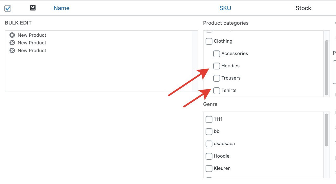336x184 pixels.
Task: Click the bulk edit products list scrollbar
Action: pos(195,61)
